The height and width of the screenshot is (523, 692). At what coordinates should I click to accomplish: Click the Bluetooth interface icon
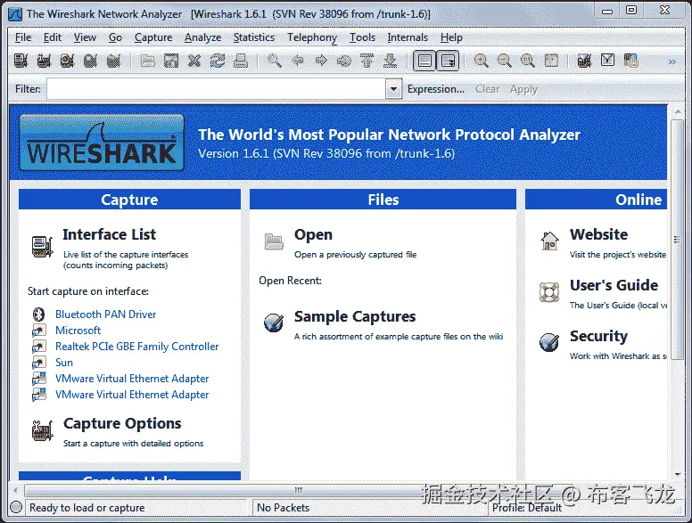39,315
